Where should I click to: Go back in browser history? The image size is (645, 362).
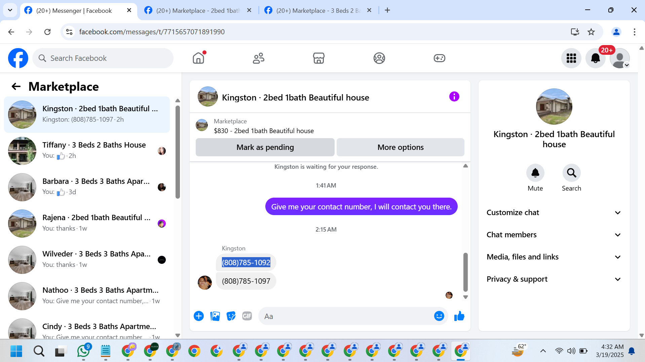[x=11, y=32]
